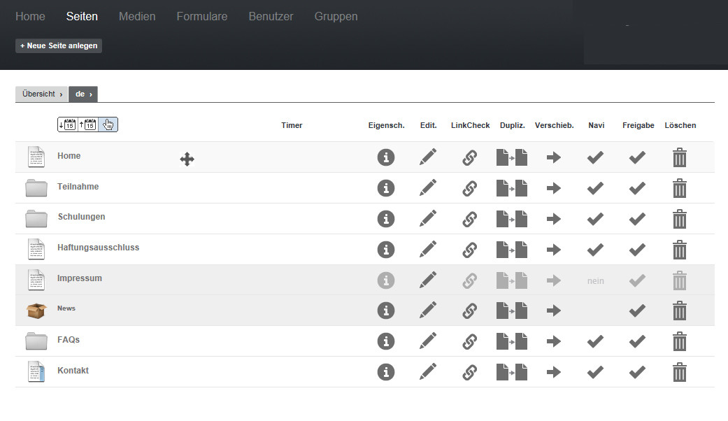Go to Übersicht in breadcrumb
The image size is (728, 421).
pos(39,94)
